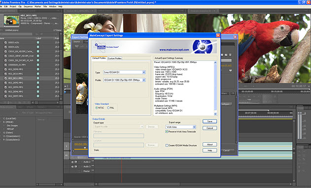This screenshot has width=311, height=188.
Task: Click the E: (IMAGE) drive in Media Browser
Action: (8, 122)
